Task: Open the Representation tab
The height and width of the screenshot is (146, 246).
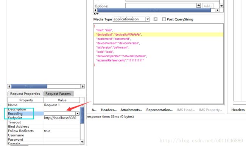Action: 159,110
